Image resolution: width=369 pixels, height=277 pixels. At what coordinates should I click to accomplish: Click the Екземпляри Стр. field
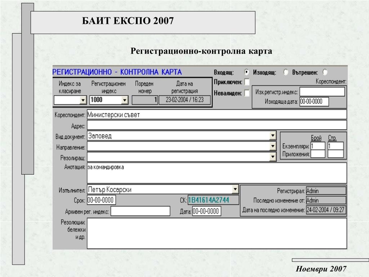point(335,146)
